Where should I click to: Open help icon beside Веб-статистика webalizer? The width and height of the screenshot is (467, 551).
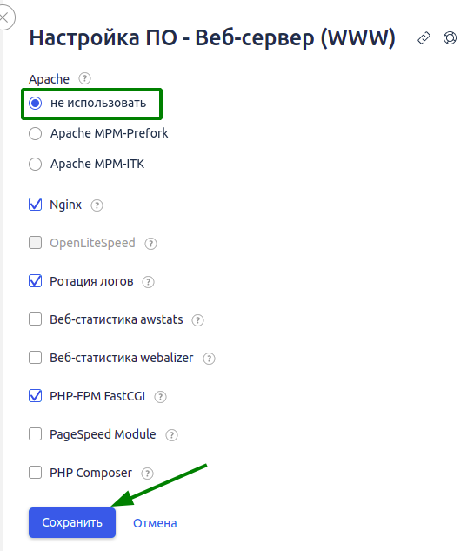click(x=209, y=359)
